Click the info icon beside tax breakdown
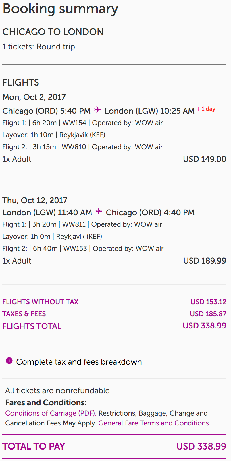 tap(9, 361)
